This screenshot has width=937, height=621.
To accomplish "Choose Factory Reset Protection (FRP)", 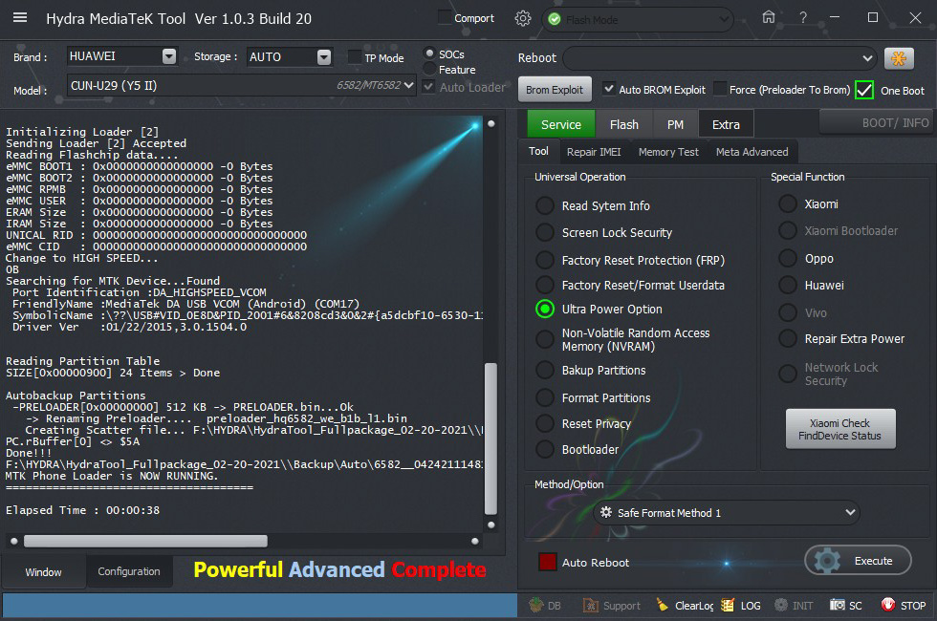I will click(x=544, y=260).
